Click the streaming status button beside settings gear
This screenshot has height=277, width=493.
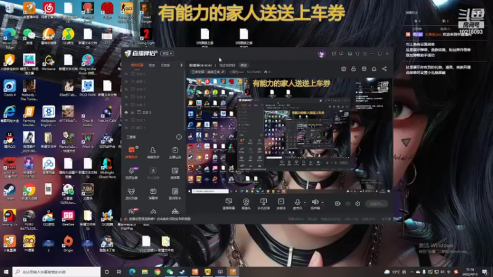click(x=377, y=204)
